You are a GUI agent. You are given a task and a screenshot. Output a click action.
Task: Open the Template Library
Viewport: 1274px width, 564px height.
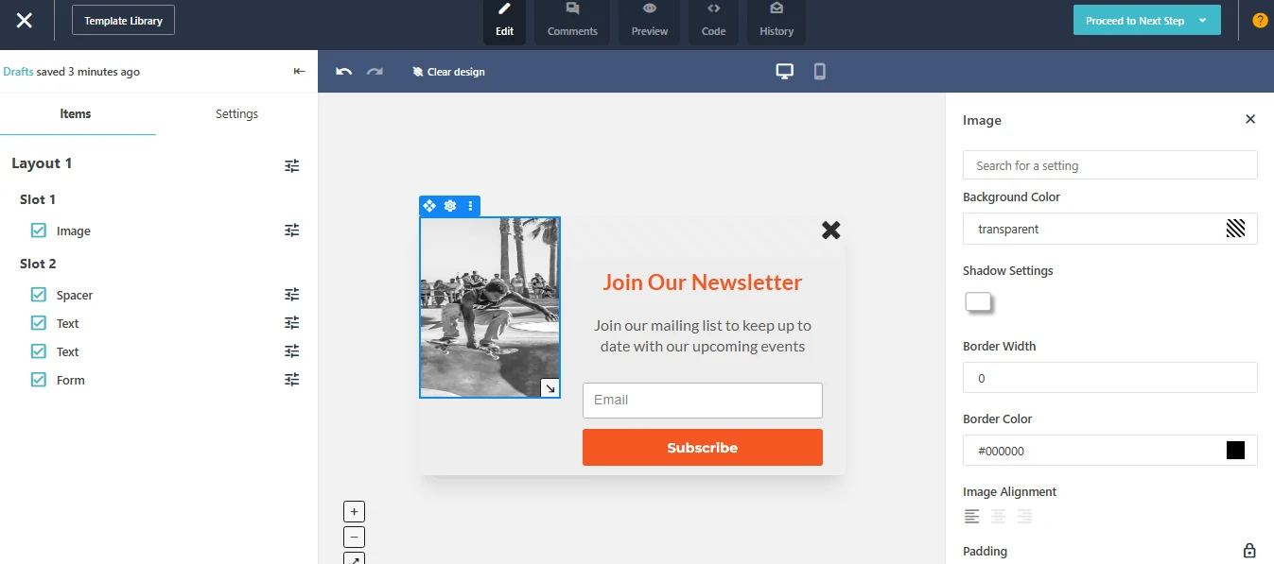123,20
